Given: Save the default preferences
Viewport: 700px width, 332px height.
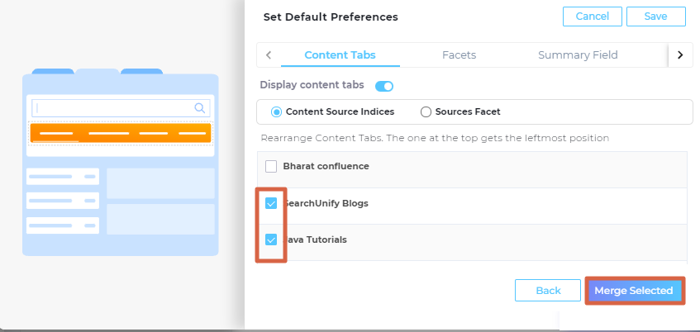Looking at the screenshot, I should (x=656, y=17).
